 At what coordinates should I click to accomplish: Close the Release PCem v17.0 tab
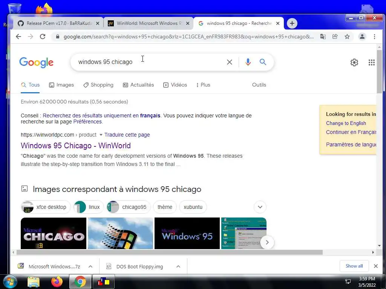click(x=98, y=23)
